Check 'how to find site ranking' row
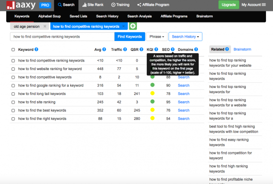This screenshot has height=184, width=273. tap(13, 102)
